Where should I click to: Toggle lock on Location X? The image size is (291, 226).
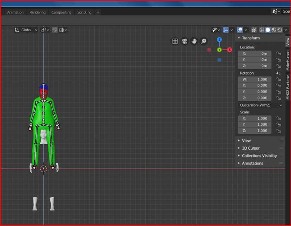278,53
